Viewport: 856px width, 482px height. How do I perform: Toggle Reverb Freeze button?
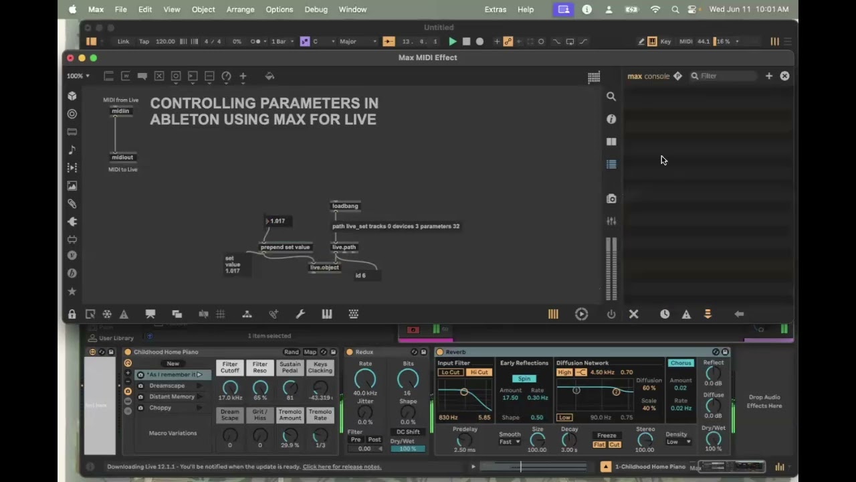607,436
